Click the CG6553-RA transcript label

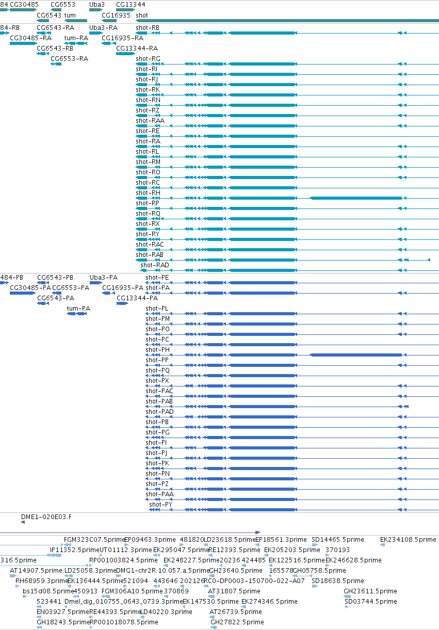pyautogui.click(x=70, y=59)
